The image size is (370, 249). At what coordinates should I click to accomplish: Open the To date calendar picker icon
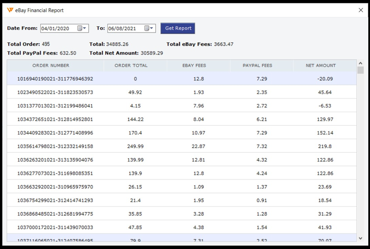click(147, 28)
